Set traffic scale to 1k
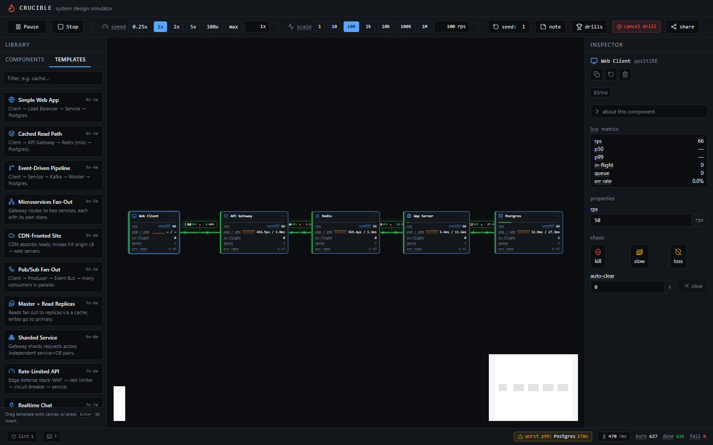 coord(369,27)
